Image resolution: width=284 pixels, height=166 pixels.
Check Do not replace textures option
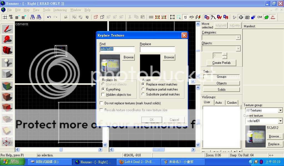(x=102, y=103)
